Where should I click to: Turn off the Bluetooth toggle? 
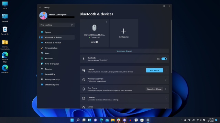(164, 59)
